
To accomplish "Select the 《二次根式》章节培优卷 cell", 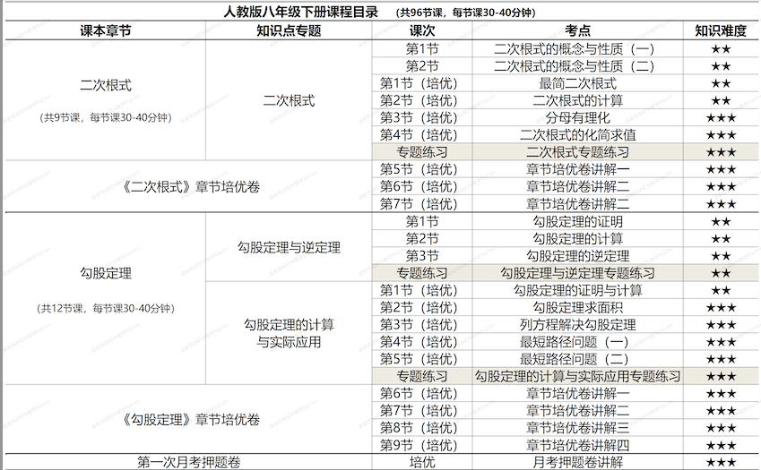I will pos(189,186).
